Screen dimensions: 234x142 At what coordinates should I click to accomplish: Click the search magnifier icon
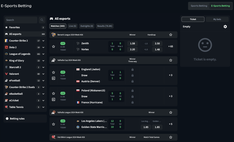[x=42, y=20]
